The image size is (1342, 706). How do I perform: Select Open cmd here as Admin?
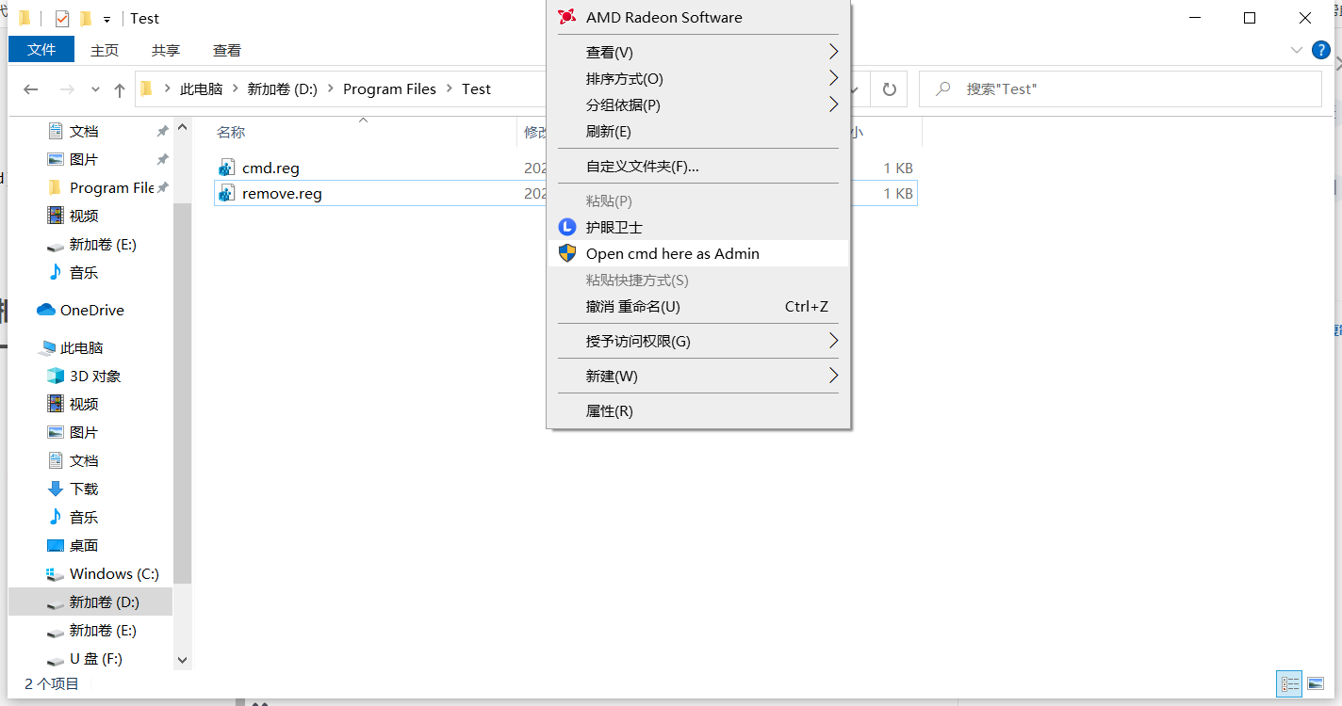click(x=698, y=253)
